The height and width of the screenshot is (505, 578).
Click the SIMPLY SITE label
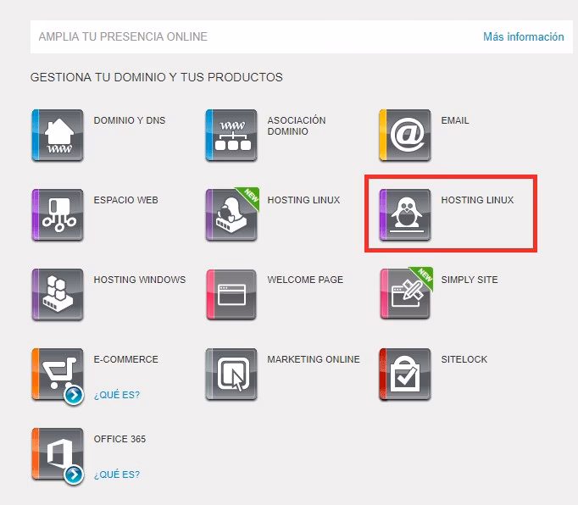470,280
